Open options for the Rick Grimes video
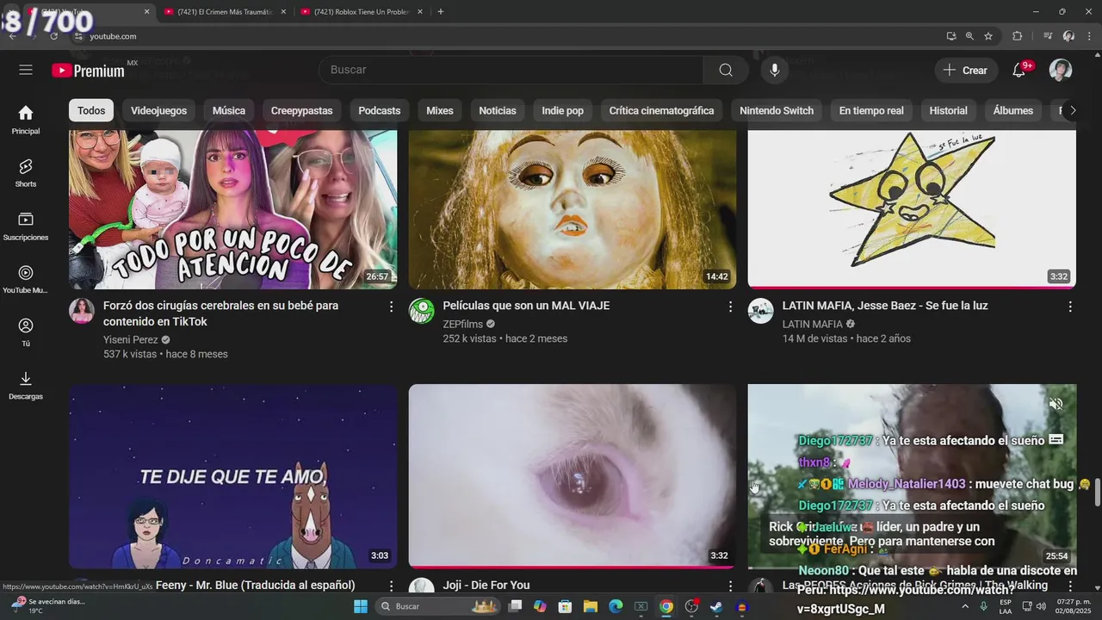Viewport: 1102px width, 620px height. click(x=1070, y=586)
